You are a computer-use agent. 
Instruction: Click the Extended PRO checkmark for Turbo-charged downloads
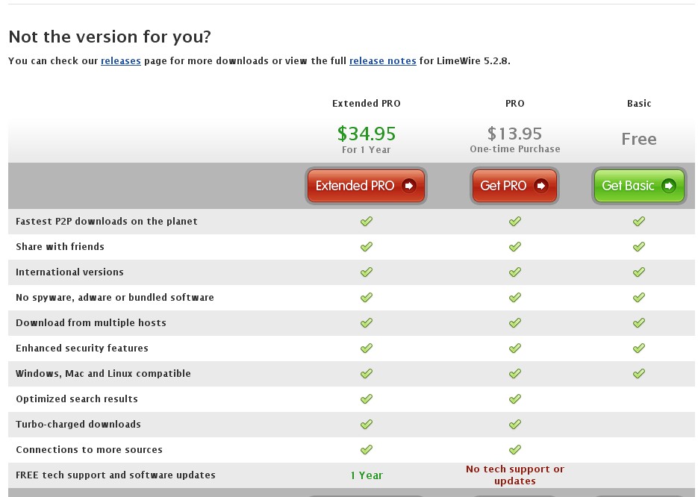(367, 424)
